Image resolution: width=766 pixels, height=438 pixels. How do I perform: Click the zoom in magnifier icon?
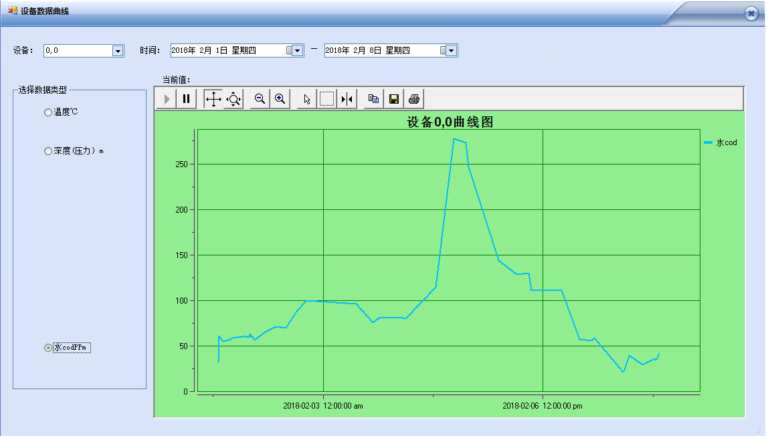tap(280, 99)
